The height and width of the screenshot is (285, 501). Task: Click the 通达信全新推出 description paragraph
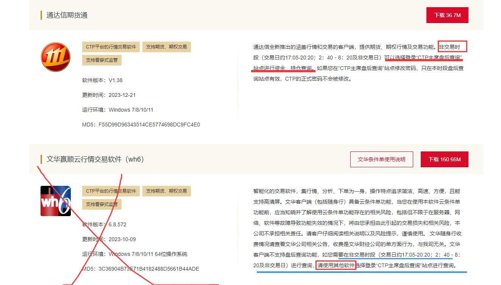click(x=359, y=63)
